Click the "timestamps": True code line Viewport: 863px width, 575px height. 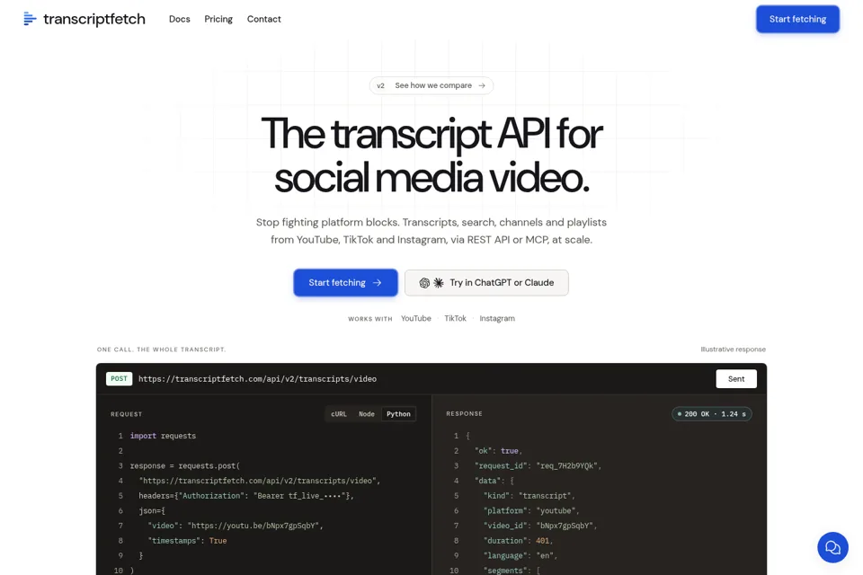[187, 541]
